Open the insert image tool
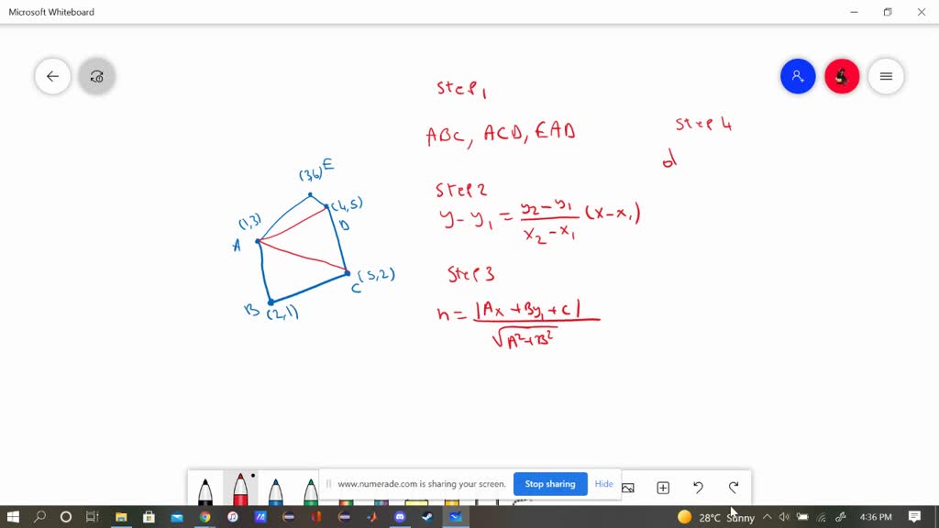This screenshot has height=528, width=939. pos(627,487)
